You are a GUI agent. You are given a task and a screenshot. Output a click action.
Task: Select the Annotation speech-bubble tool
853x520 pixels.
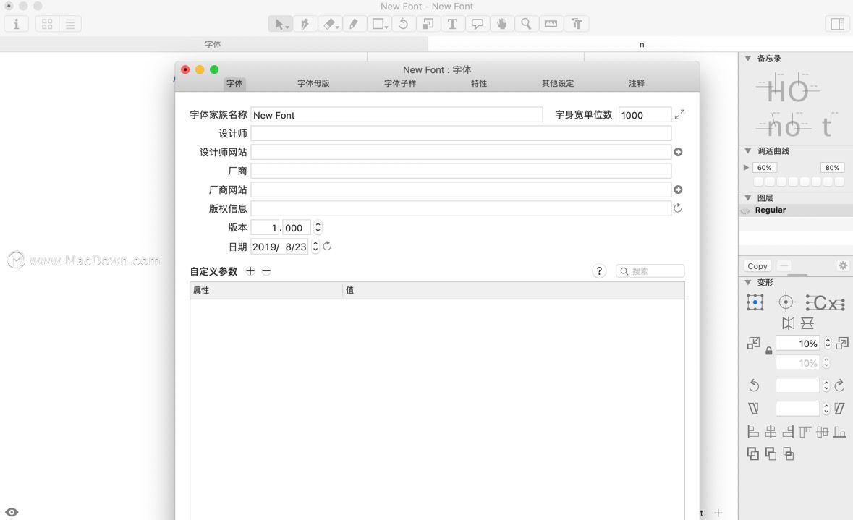[x=477, y=23]
